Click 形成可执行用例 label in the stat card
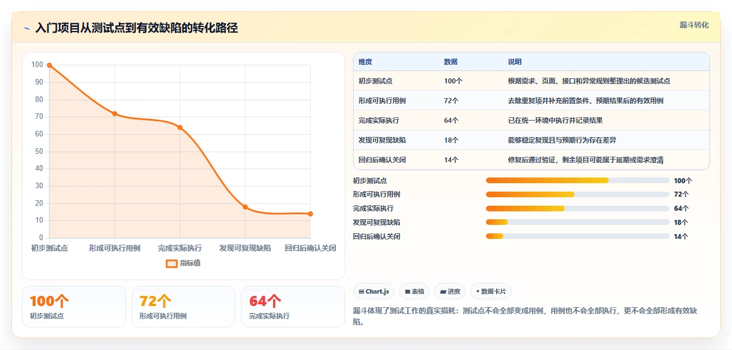 [163, 316]
